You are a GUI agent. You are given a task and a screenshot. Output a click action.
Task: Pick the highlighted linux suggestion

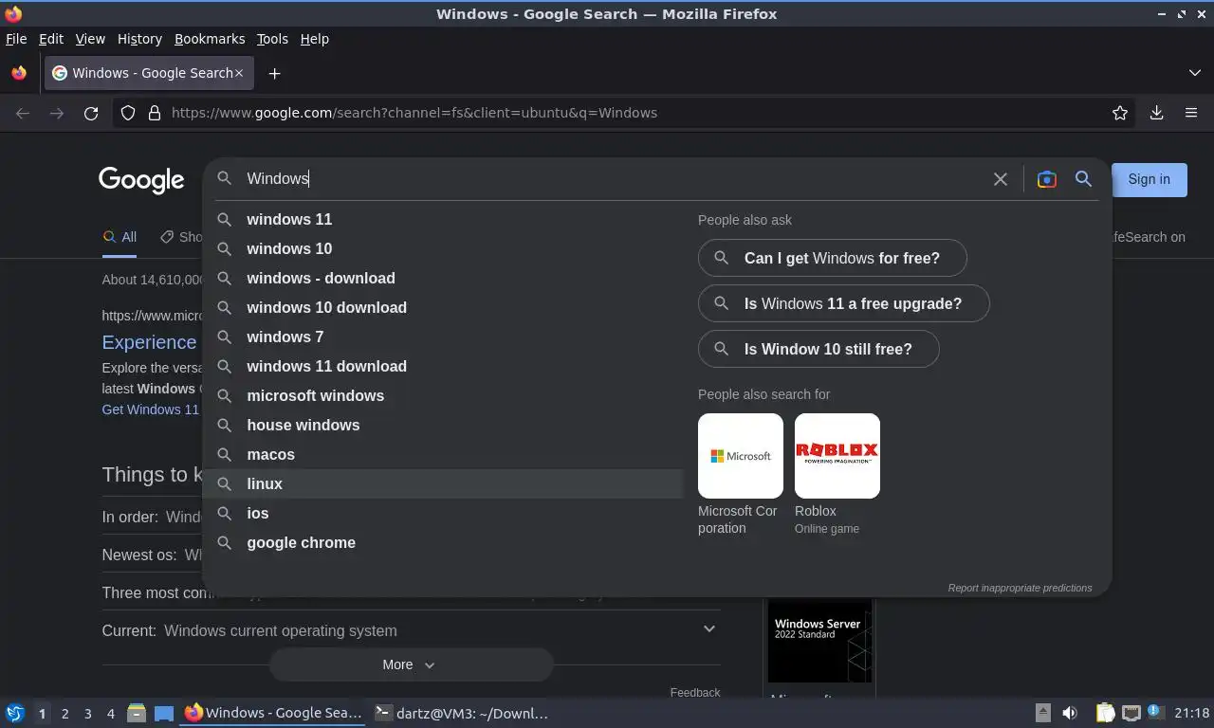pos(443,483)
